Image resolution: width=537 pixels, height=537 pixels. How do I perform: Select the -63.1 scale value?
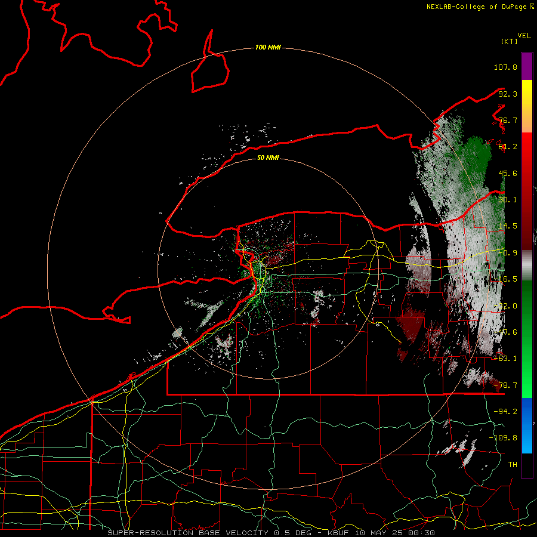[505, 359]
